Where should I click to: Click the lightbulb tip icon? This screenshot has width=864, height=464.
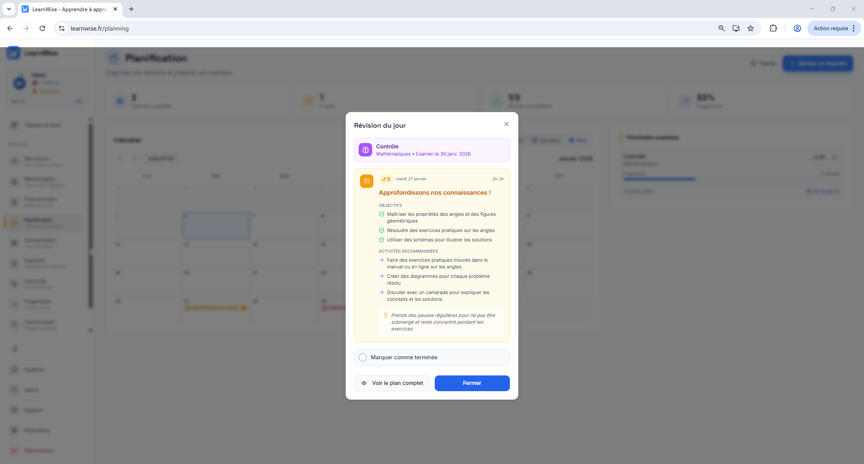tap(385, 316)
